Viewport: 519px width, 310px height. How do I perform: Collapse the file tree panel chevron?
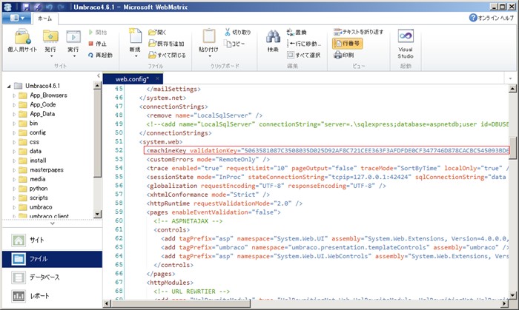99,75
